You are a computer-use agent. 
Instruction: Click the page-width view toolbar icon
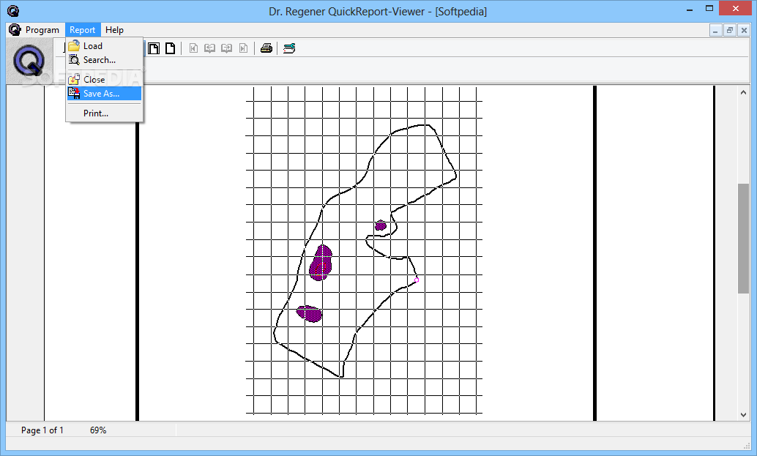(x=154, y=48)
